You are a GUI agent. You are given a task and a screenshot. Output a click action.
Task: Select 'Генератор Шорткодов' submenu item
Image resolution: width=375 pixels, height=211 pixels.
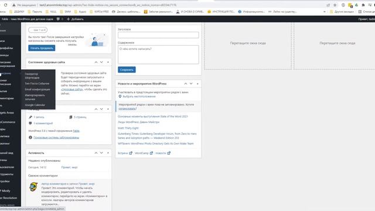click(x=32, y=76)
